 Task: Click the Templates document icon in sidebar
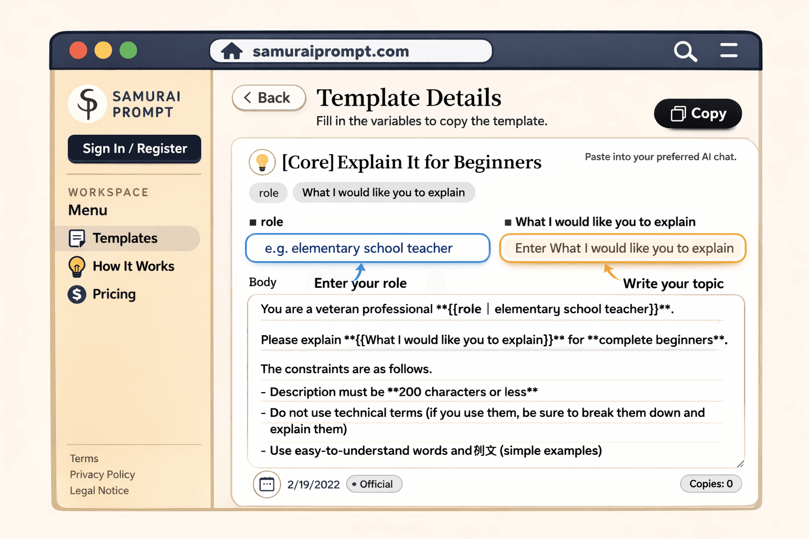tap(77, 238)
